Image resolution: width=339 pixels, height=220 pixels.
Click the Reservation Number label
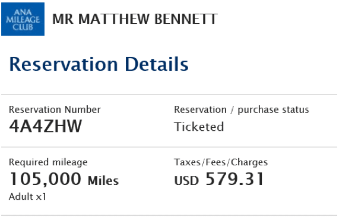pos(55,109)
